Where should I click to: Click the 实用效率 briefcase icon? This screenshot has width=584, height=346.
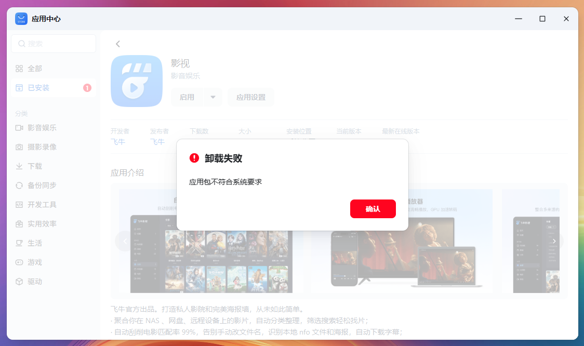19,224
